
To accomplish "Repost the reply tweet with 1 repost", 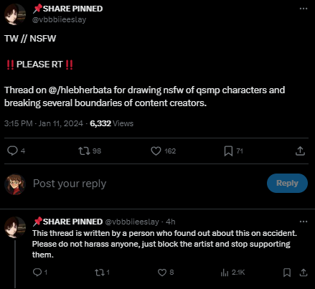I will click(x=99, y=273).
